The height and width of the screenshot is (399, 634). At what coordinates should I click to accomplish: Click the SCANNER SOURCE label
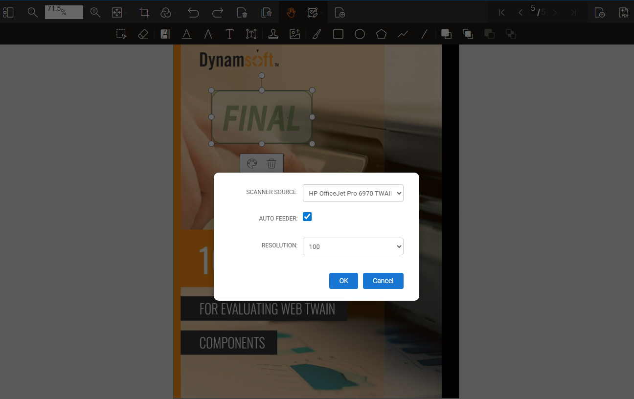click(x=272, y=192)
